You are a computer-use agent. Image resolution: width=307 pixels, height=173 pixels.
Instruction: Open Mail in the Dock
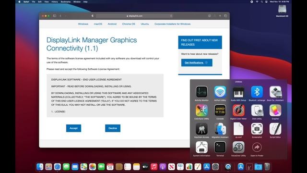click(75, 167)
